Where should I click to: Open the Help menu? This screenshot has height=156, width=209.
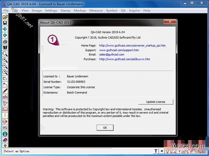[147, 10]
